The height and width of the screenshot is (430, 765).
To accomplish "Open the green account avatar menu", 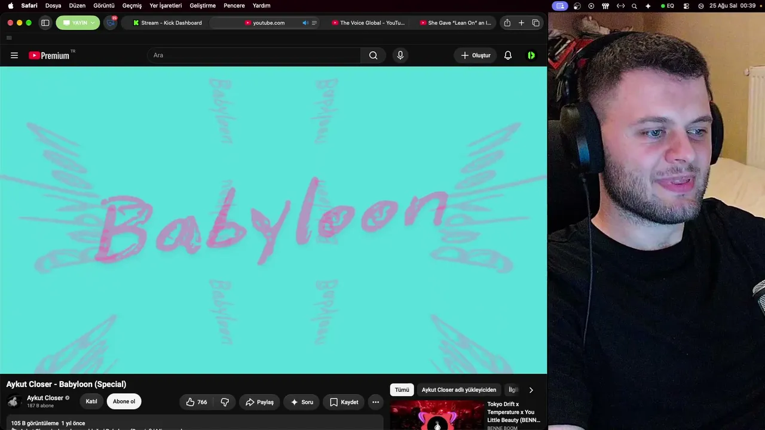I will coord(531,56).
